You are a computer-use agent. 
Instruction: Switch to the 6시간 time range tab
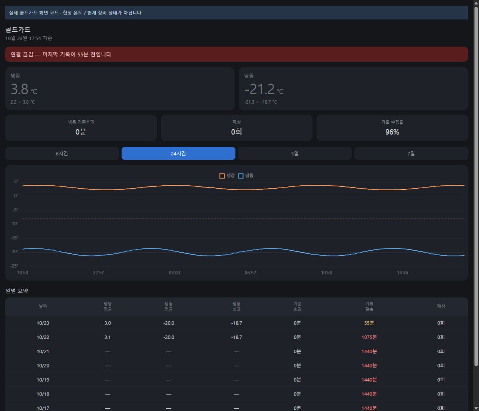[x=62, y=154]
